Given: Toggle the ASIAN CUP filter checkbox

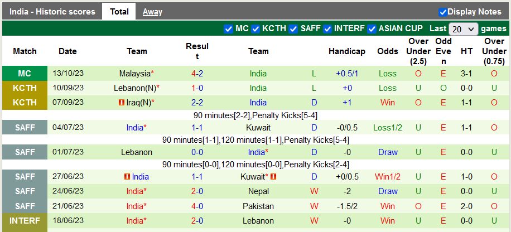Looking at the screenshot, I should [372, 29].
